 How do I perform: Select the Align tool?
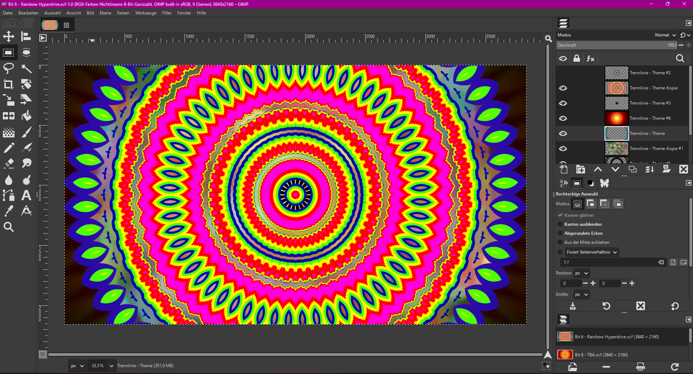26,36
